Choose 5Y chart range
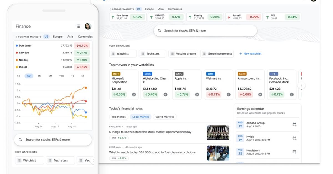The width and height of the screenshot is (333, 174). [x=83, y=76]
